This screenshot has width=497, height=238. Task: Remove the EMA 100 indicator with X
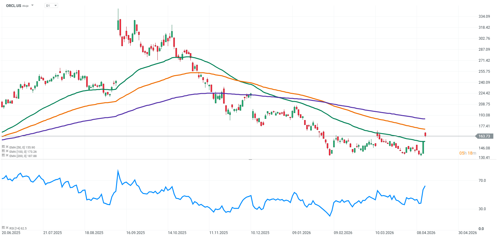coord(7,151)
